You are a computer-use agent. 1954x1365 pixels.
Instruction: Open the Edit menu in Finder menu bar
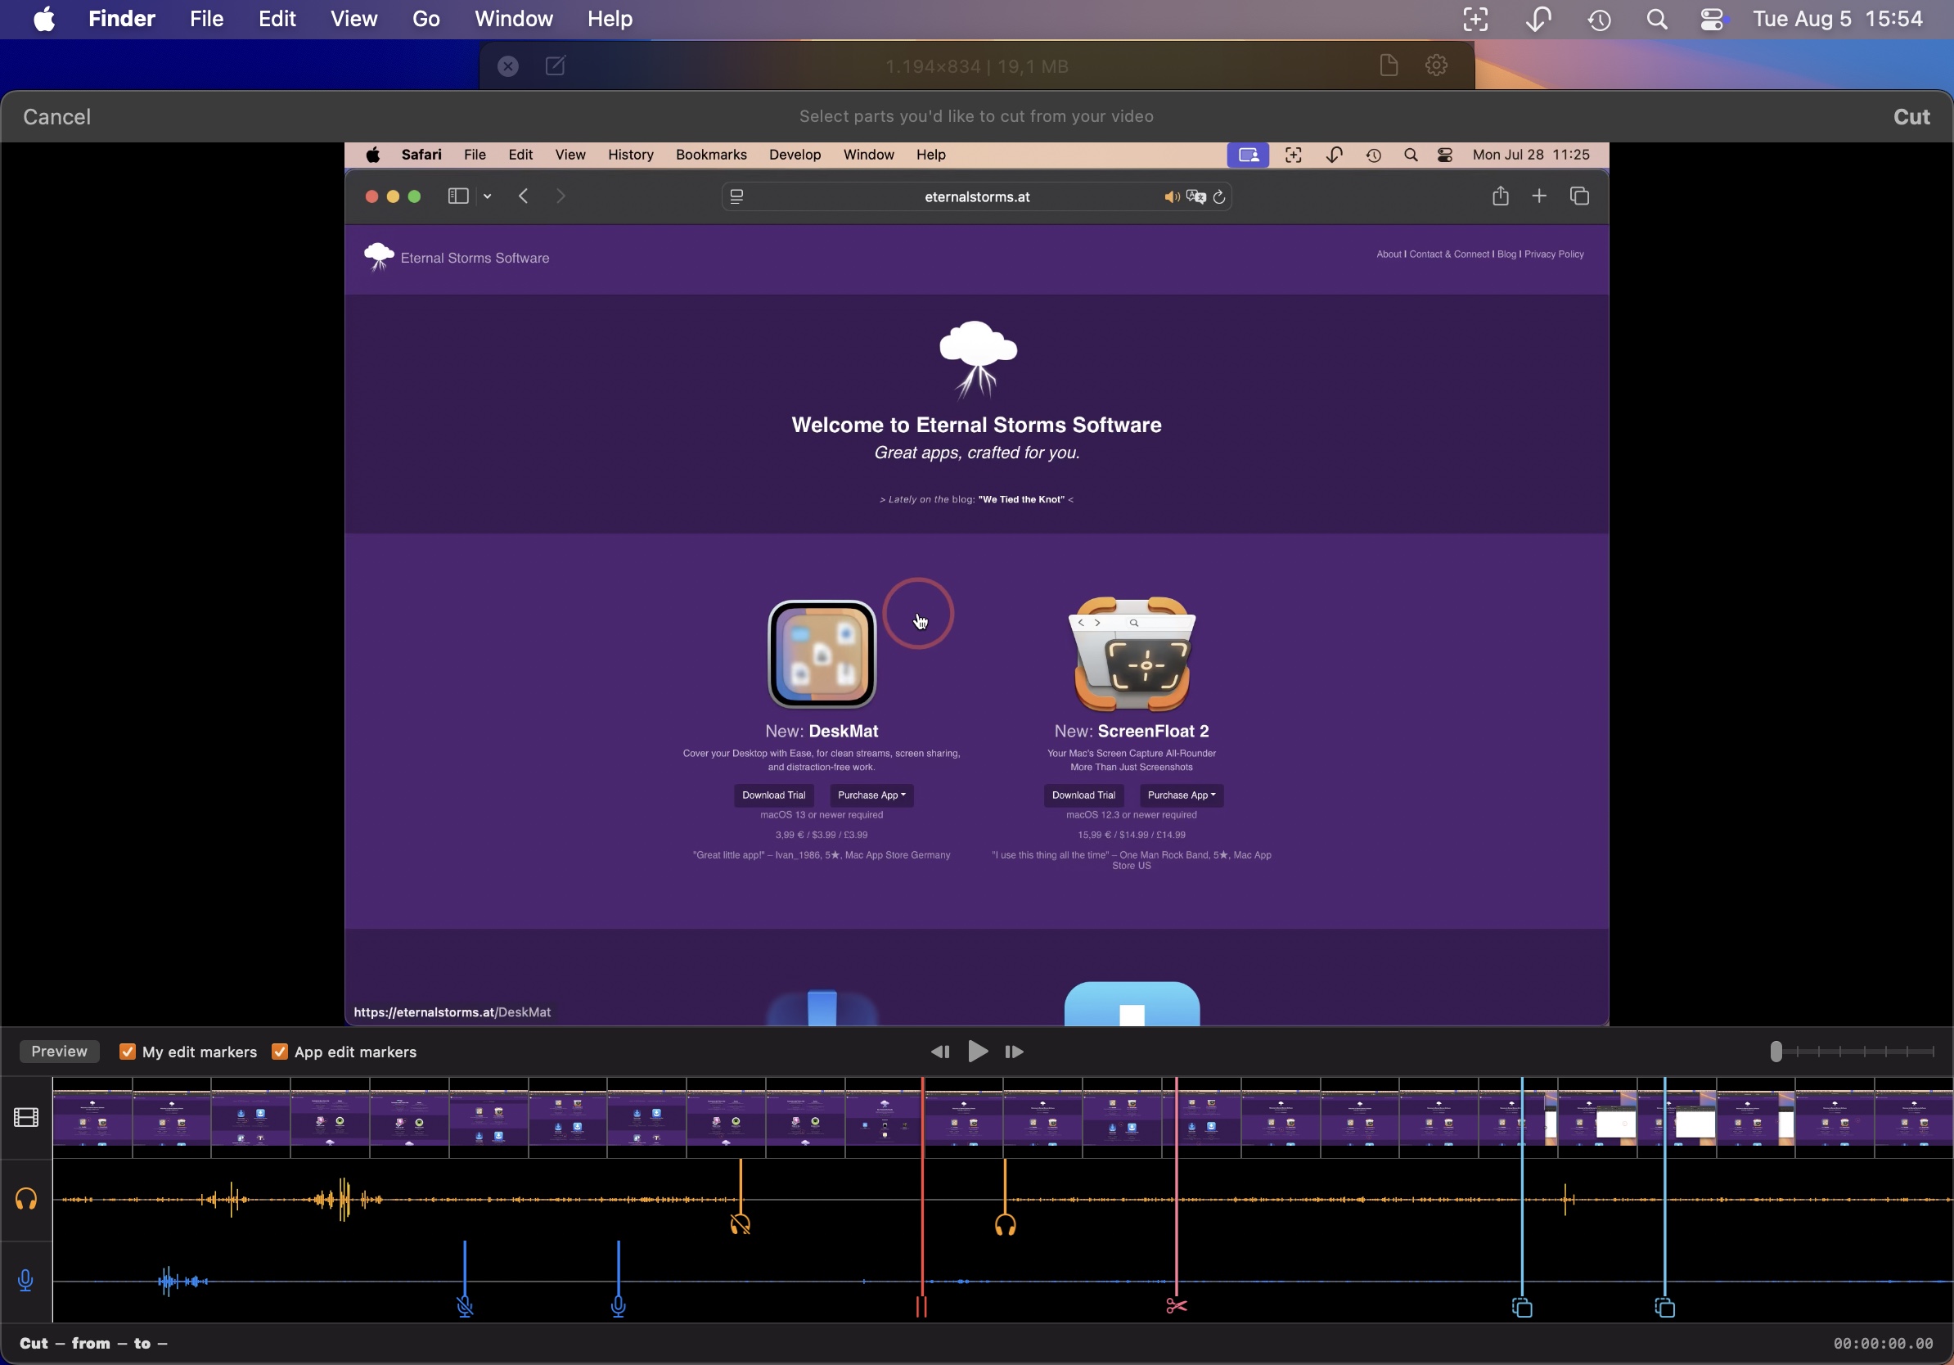click(x=277, y=19)
